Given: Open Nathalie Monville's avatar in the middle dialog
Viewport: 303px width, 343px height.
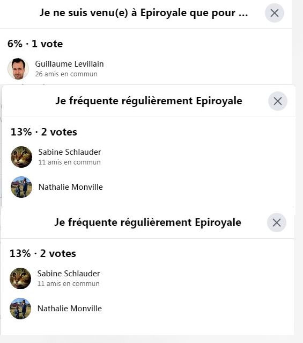Looking at the screenshot, I should click(x=21, y=187).
